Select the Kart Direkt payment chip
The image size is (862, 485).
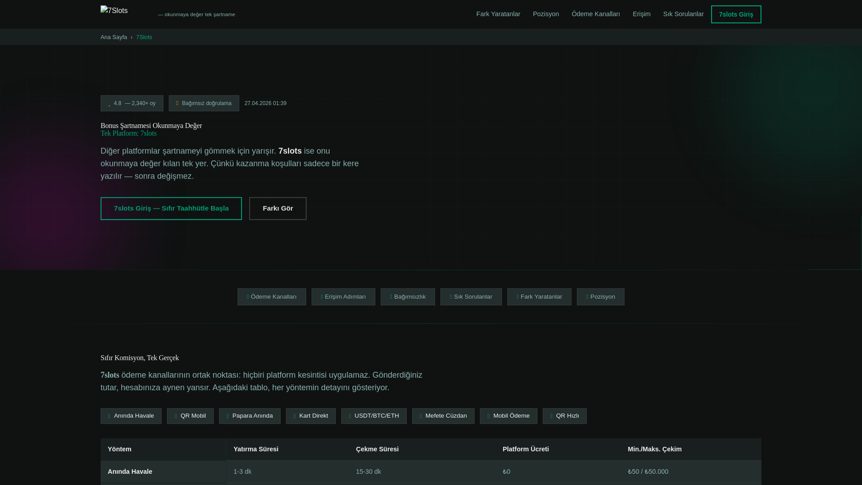pyautogui.click(x=311, y=416)
